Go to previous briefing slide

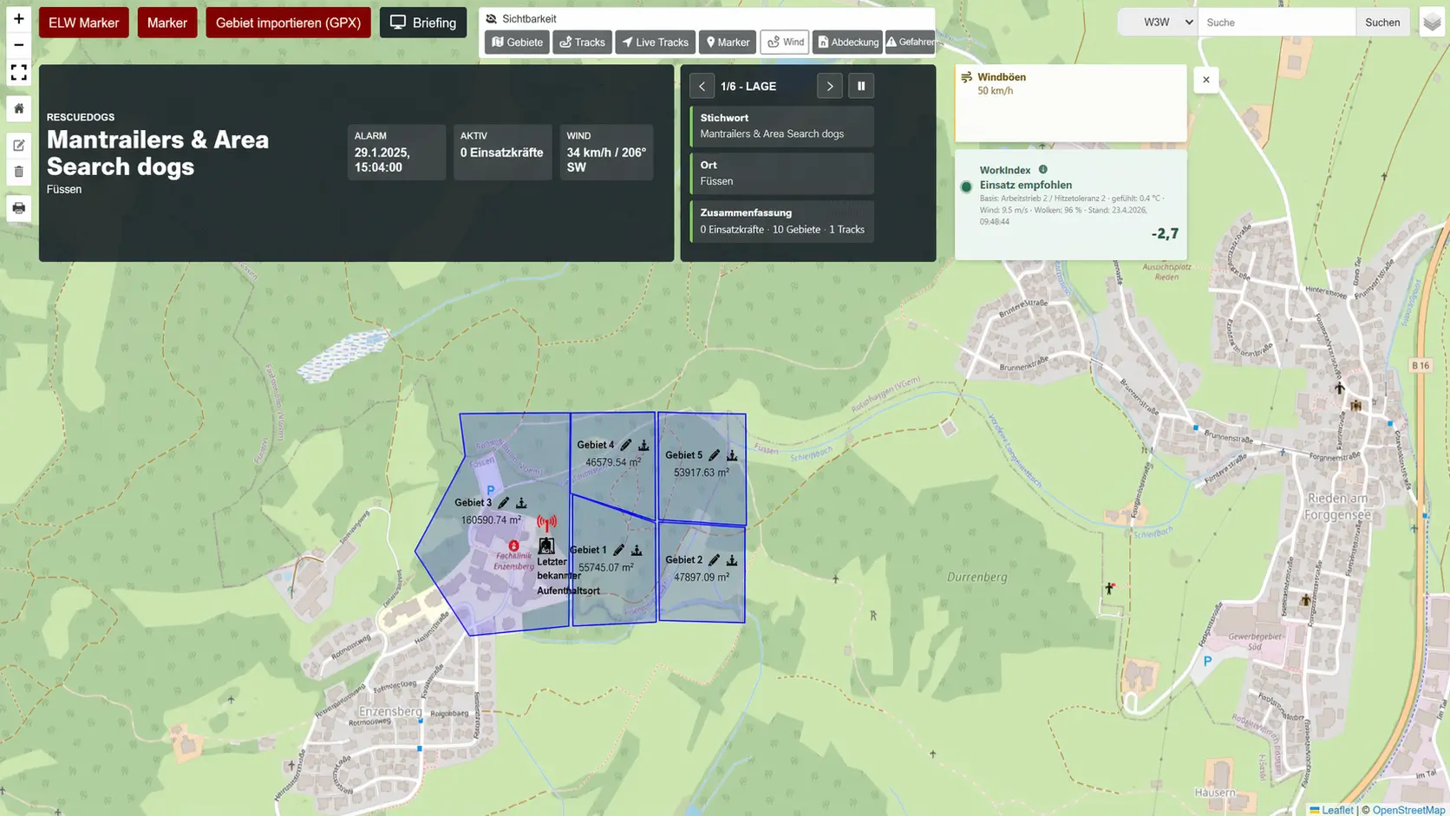tap(702, 86)
